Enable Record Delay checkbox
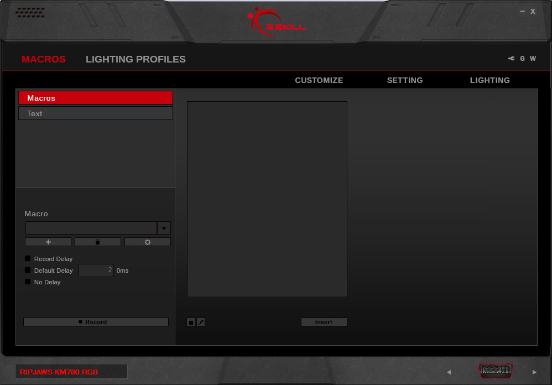The width and height of the screenshot is (552, 385). pyautogui.click(x=28, y=259)
